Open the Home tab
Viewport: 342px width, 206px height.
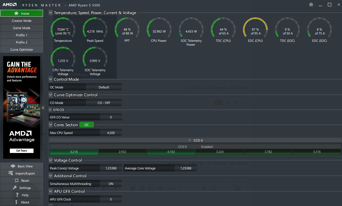[22, 13]
